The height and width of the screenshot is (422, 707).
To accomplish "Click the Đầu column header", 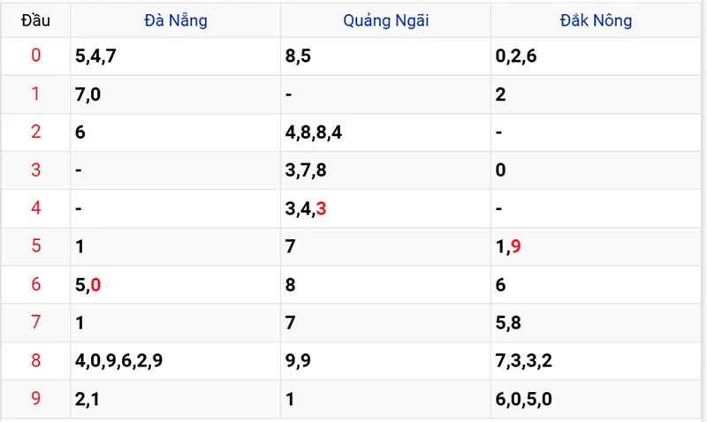I will coord(35,19).
